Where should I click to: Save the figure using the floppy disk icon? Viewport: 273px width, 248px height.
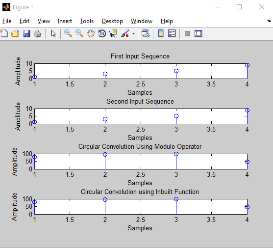pyautogui.click(x=26, y=33)
